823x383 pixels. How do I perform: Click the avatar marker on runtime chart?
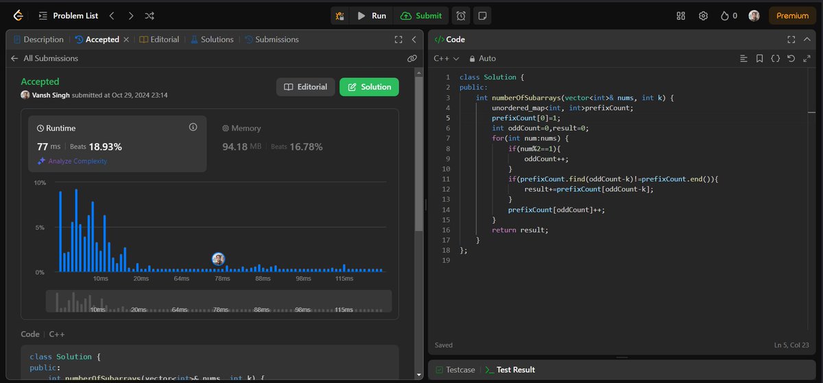[x=219, y=259]
